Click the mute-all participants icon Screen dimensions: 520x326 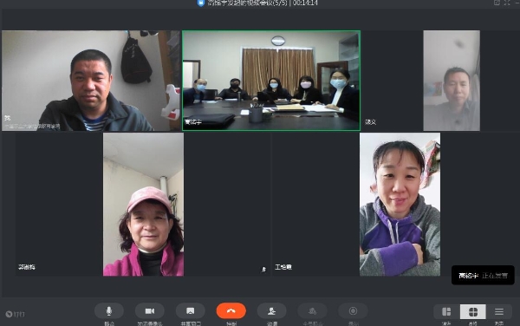click(312, 311)
